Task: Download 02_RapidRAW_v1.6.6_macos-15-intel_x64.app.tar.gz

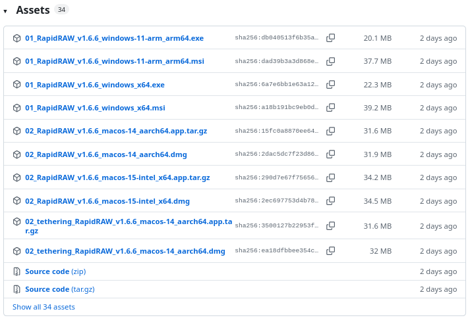Action: tap(117, 178)
